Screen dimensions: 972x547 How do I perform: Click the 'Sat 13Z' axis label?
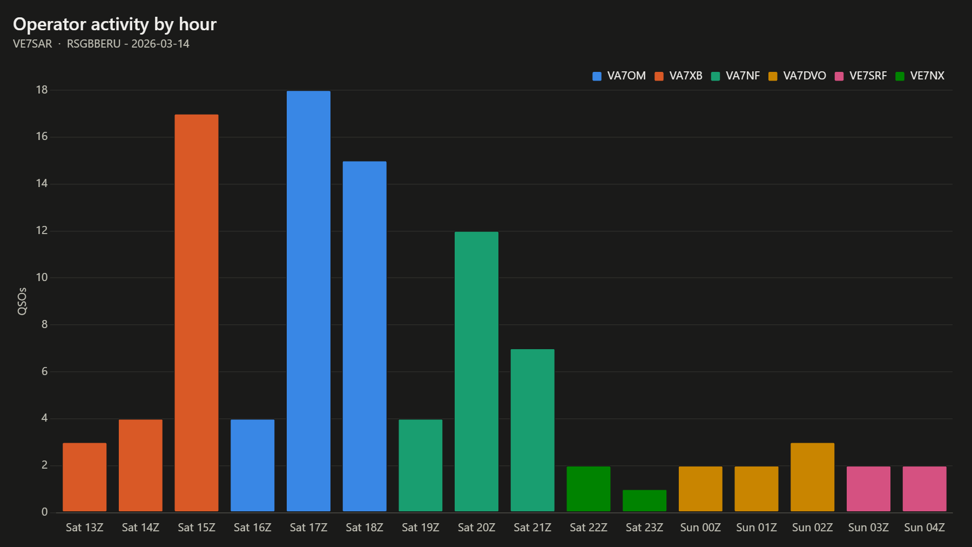[85, 528]
